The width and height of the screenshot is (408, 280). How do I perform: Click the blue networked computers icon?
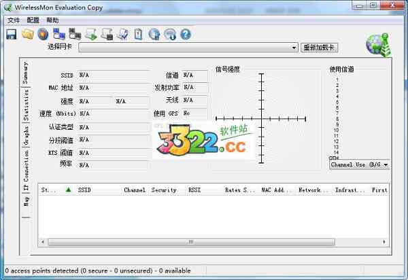[x=59, y=34]
